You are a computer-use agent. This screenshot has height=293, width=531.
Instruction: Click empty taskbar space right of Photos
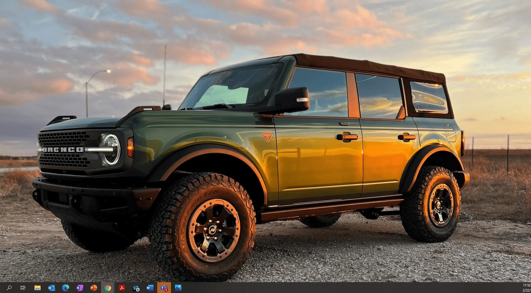coord(344,288)
